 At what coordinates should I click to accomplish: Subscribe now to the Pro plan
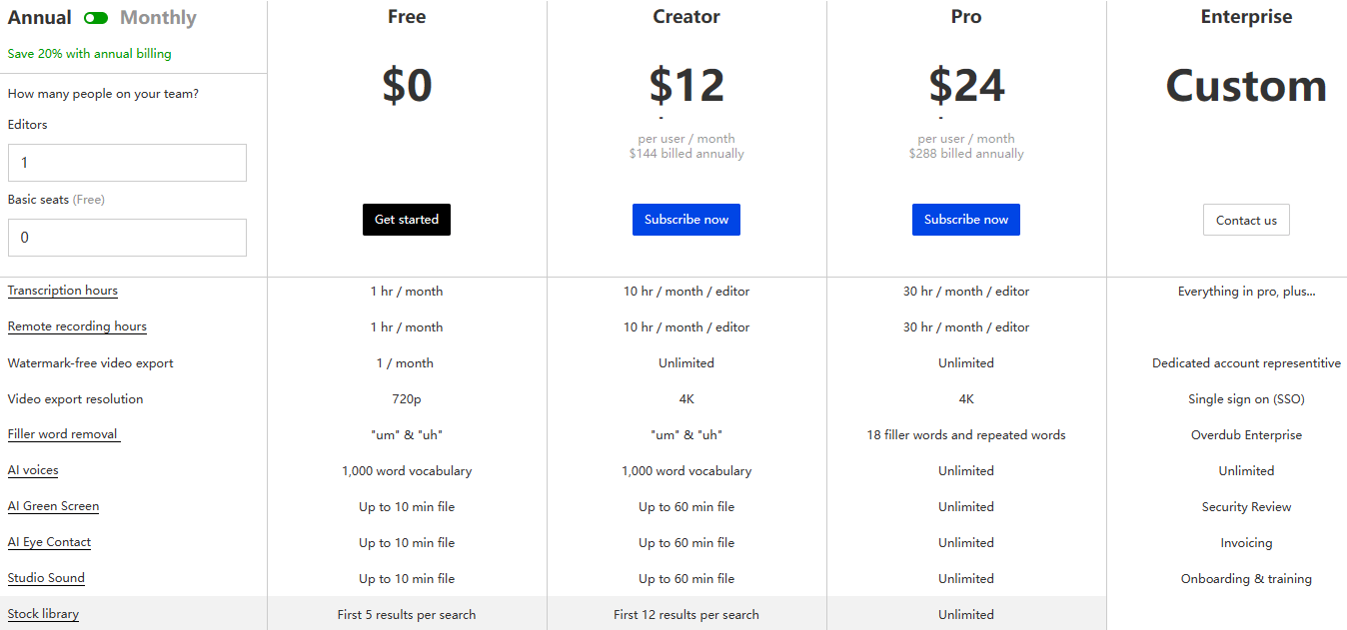click(x=966, y=220)
